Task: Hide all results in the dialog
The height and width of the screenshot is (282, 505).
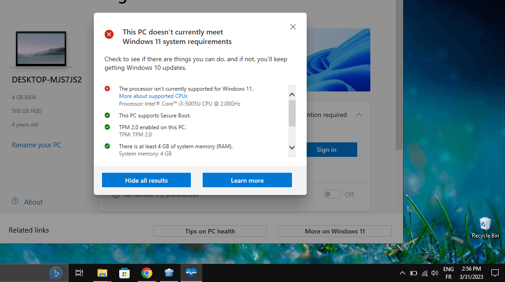Action: pyautogui.click(x=146, y=180)
